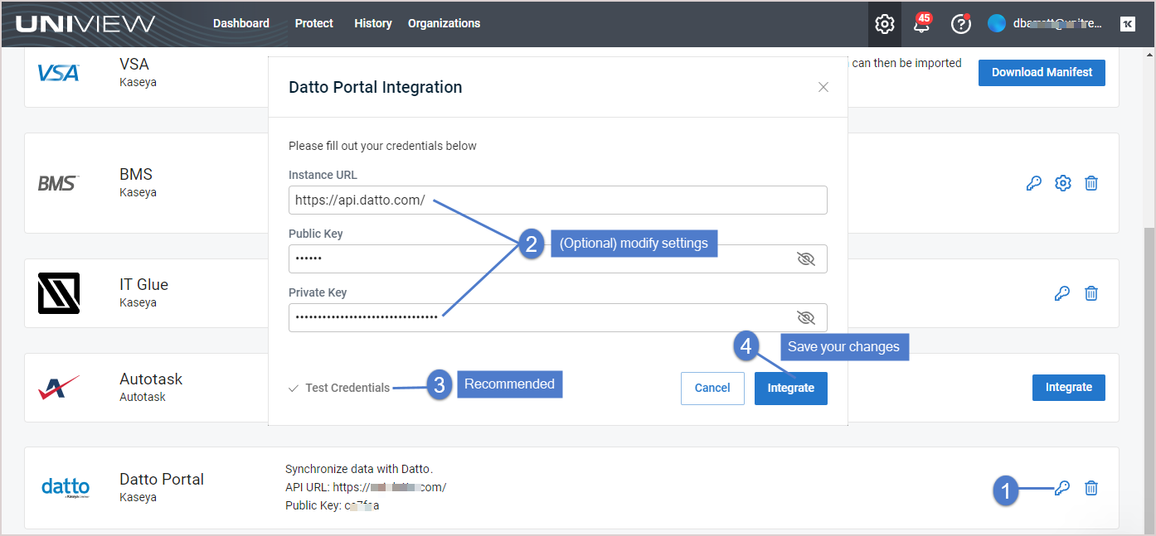Click 'Synchronize data with Datto.' text
Image resolution: width=1156 pixels, height=536 pixels.
click(359, 469)
